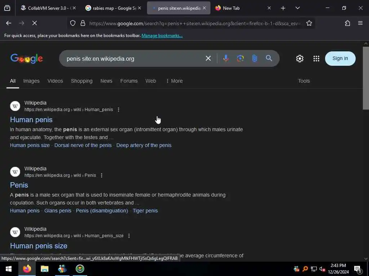Open Windows Start menu

point(9,269)
